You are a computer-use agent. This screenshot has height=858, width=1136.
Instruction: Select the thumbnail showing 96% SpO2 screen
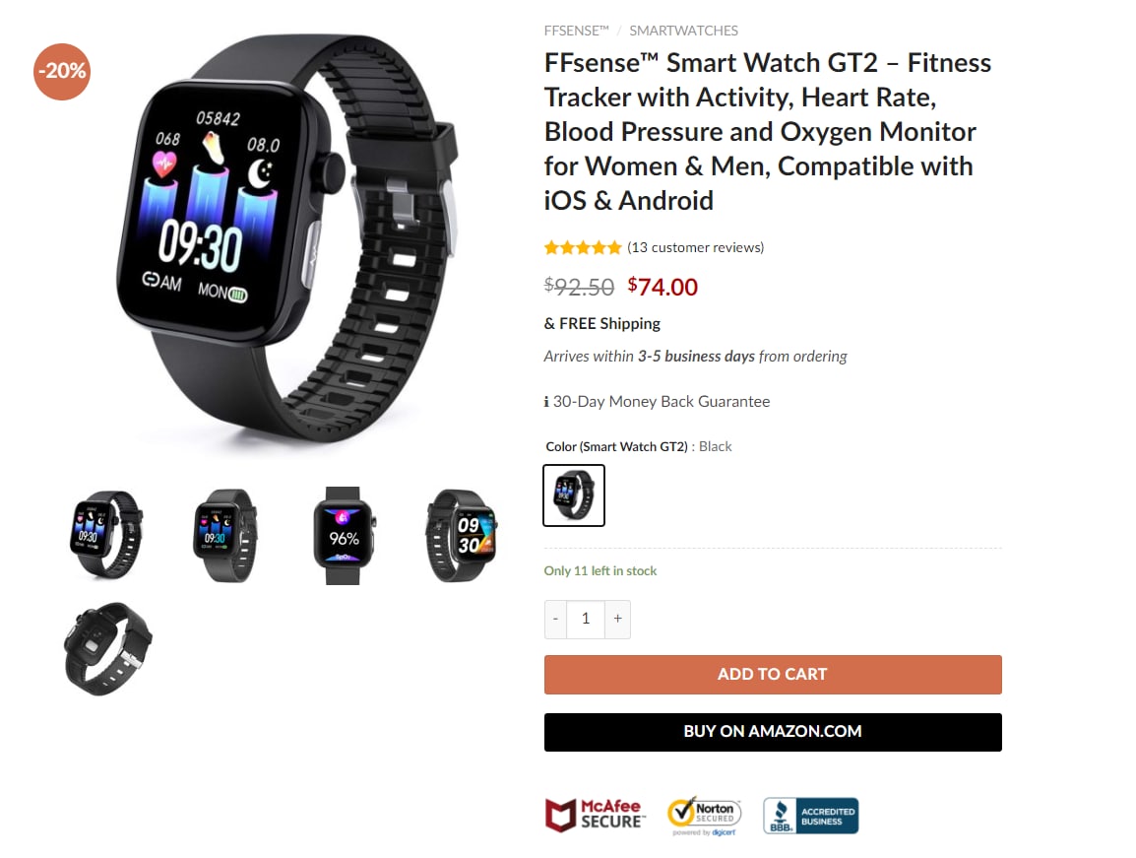[344, 536]
